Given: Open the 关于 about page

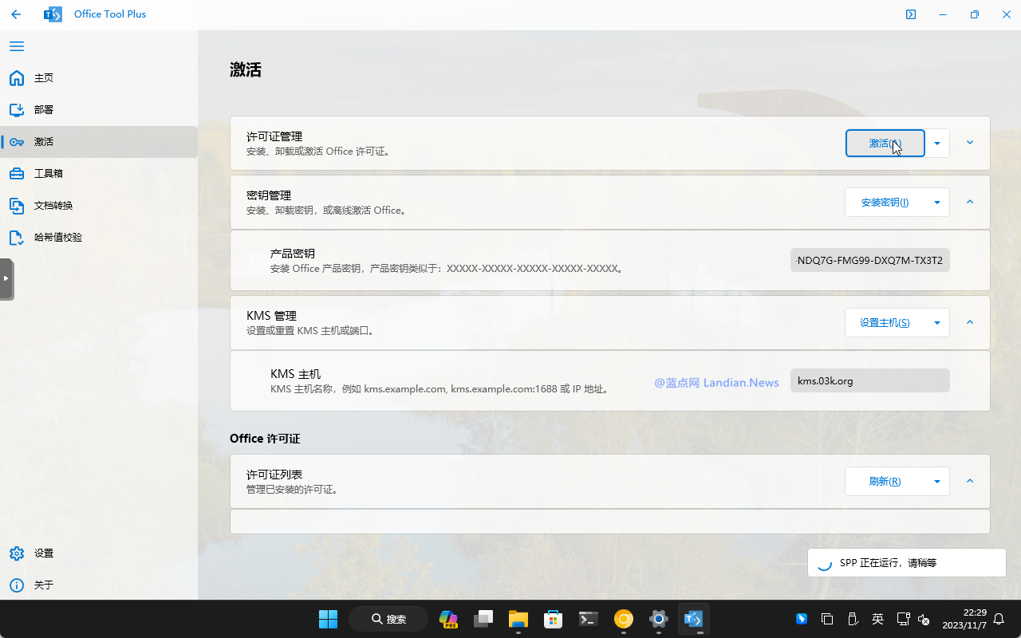Looking at the screenshot, I should (x=43, y=585).
